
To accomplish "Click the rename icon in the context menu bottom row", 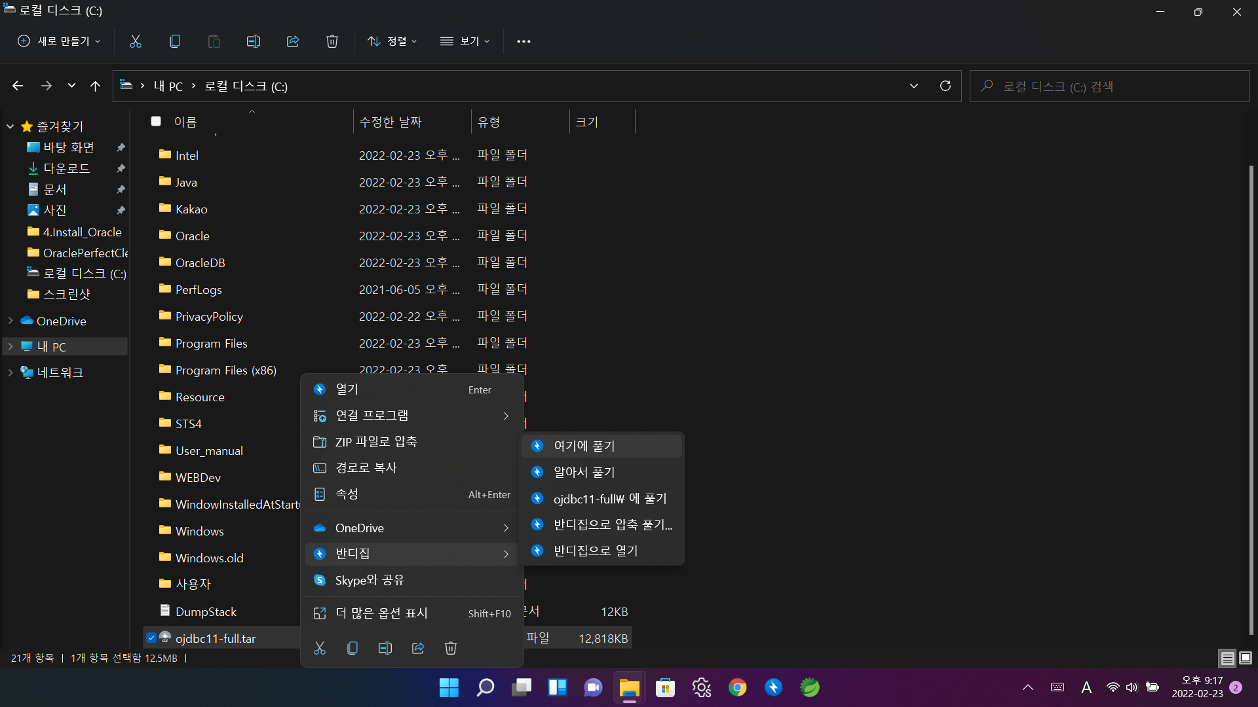I will coord(385,648).
